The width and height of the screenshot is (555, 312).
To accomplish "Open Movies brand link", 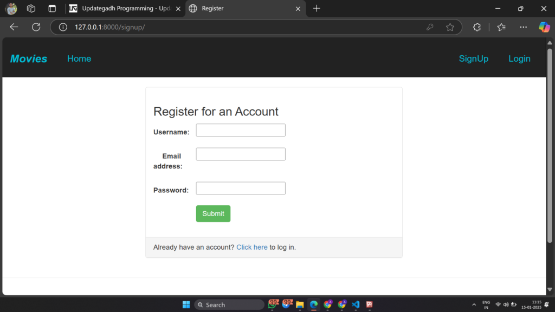I will tap(28, 58).
